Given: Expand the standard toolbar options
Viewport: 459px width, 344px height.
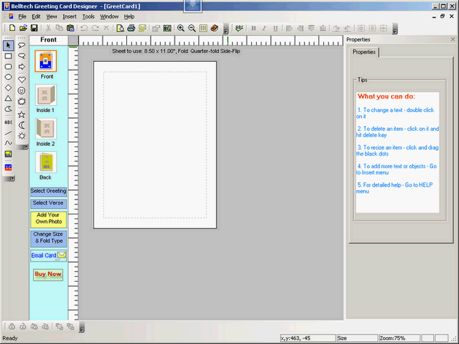Looking at the screenshot, I should [225, 28].
